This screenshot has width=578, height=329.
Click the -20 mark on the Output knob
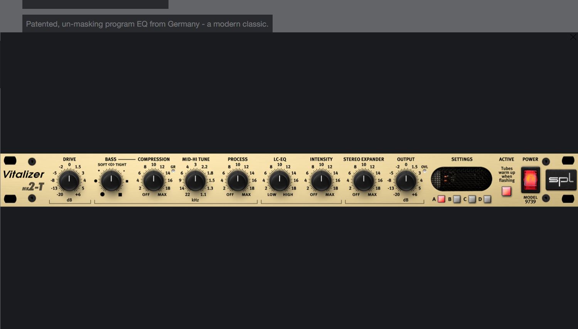click(396, 195)
